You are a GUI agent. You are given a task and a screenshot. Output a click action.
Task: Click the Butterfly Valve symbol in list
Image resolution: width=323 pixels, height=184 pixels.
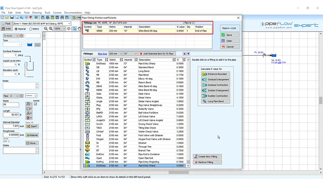(x=87, y=109)
